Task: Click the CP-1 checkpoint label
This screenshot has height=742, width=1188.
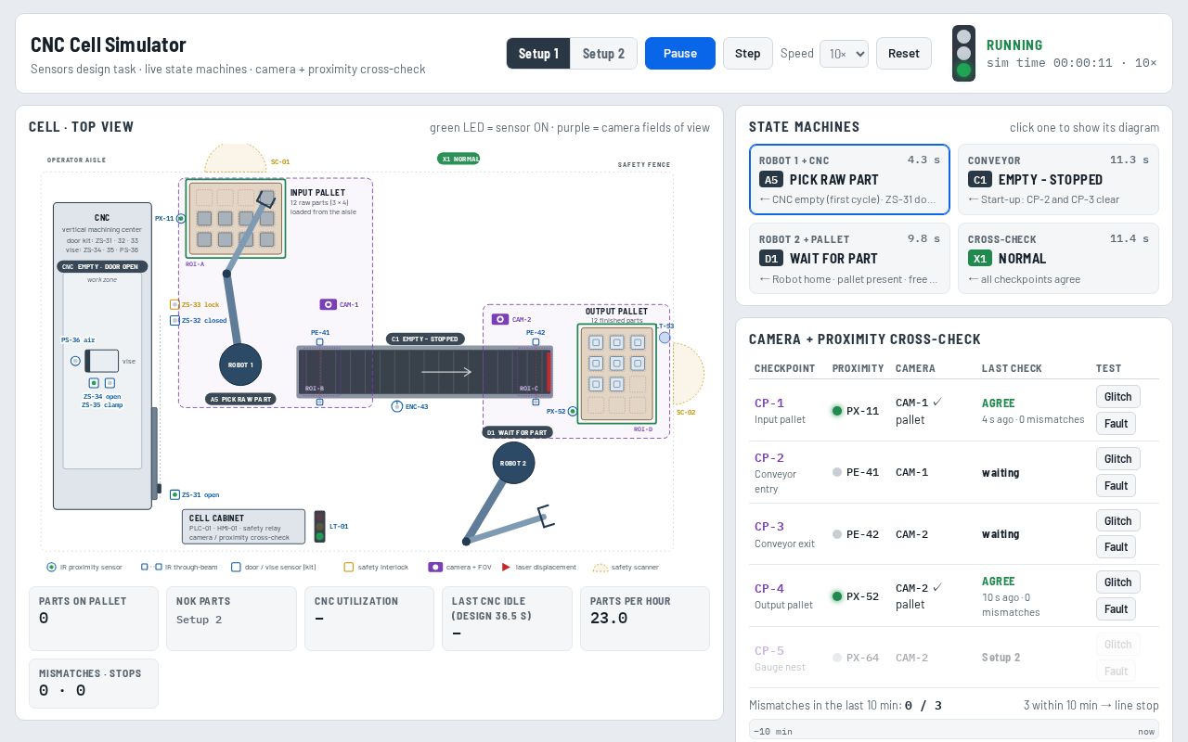Action: tap(769, 403)
